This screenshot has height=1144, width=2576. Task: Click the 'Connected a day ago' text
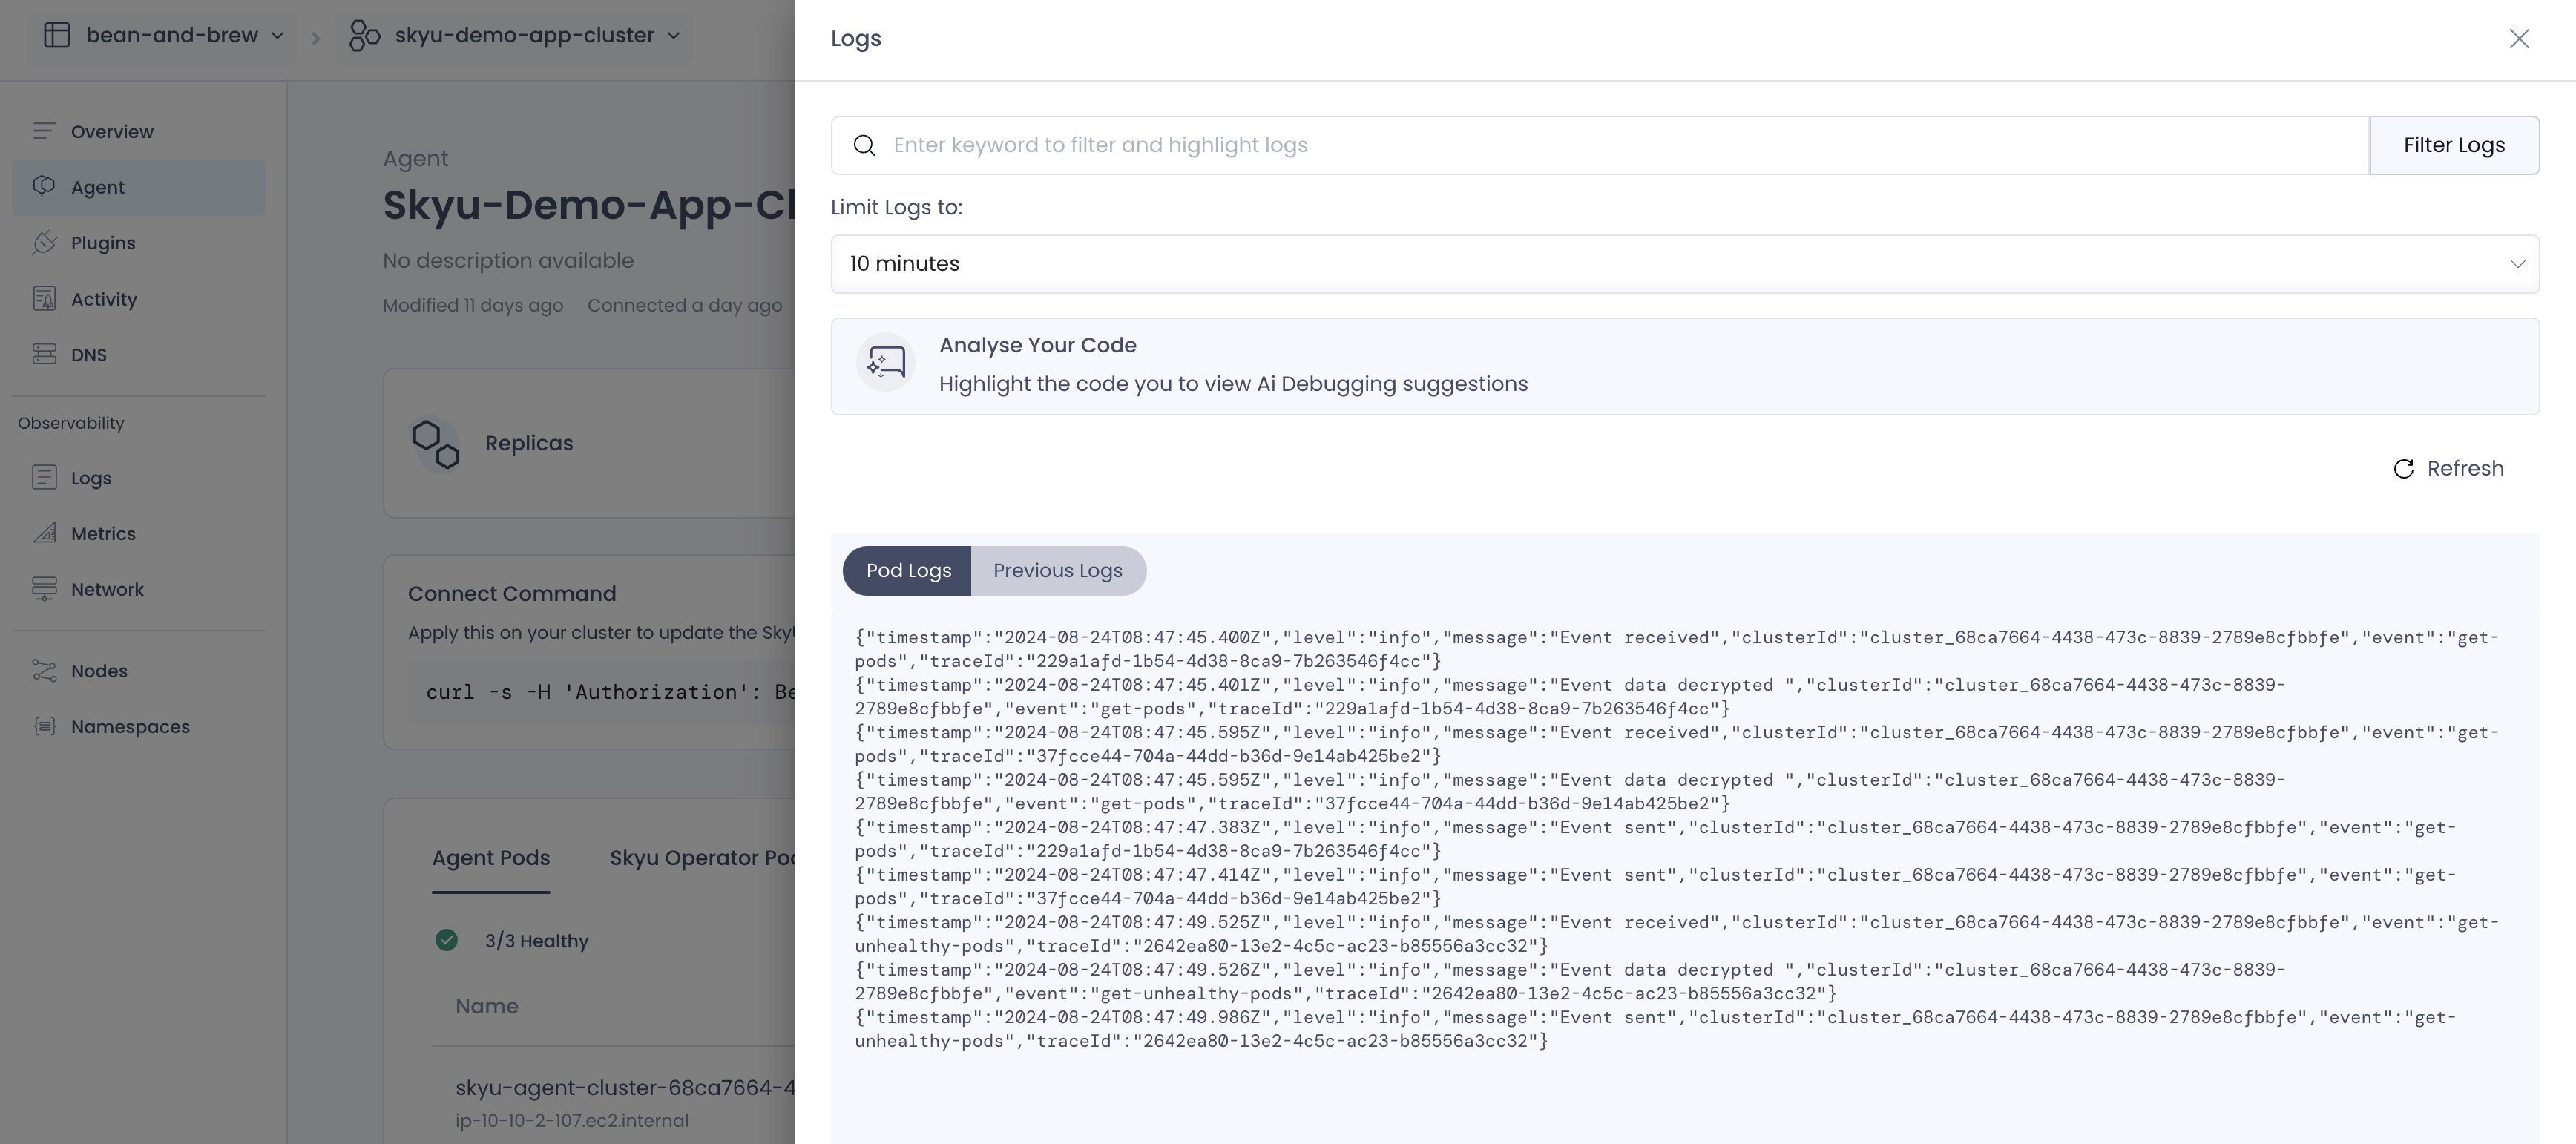coord(684,306)
